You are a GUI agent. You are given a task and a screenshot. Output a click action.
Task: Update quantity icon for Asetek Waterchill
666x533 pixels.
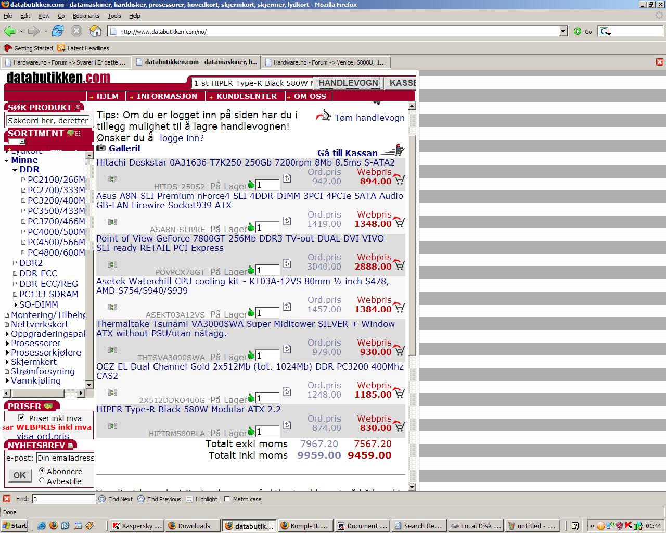coord(287,306)
